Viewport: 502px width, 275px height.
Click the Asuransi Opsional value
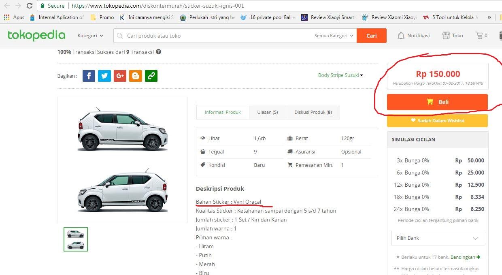(x=351, y=151)
